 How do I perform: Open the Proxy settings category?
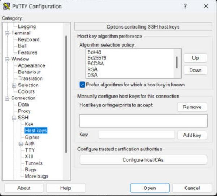click(x=24, y=111)
